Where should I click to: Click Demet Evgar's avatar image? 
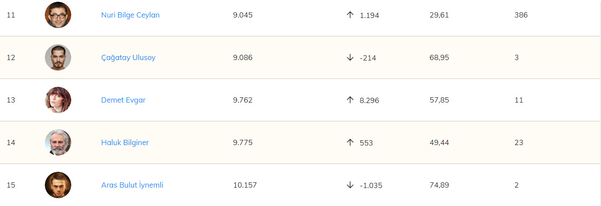58,100
